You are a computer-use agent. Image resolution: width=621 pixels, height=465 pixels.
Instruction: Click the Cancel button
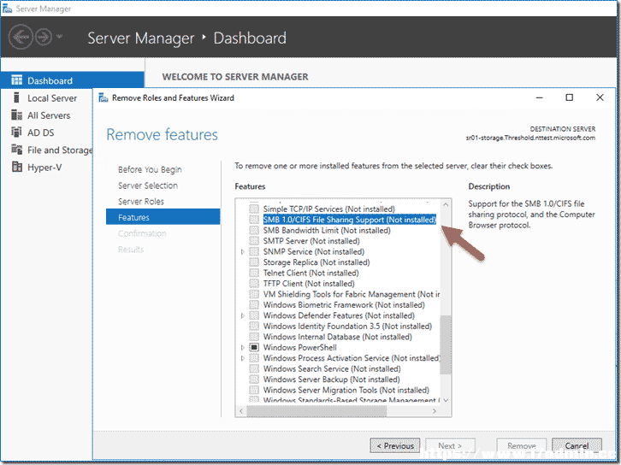(x=577, y=446)
